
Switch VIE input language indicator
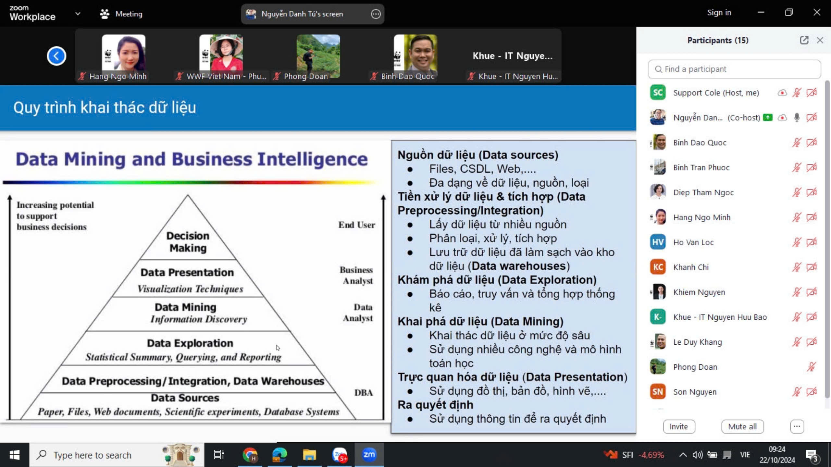(x=745, y=455)
